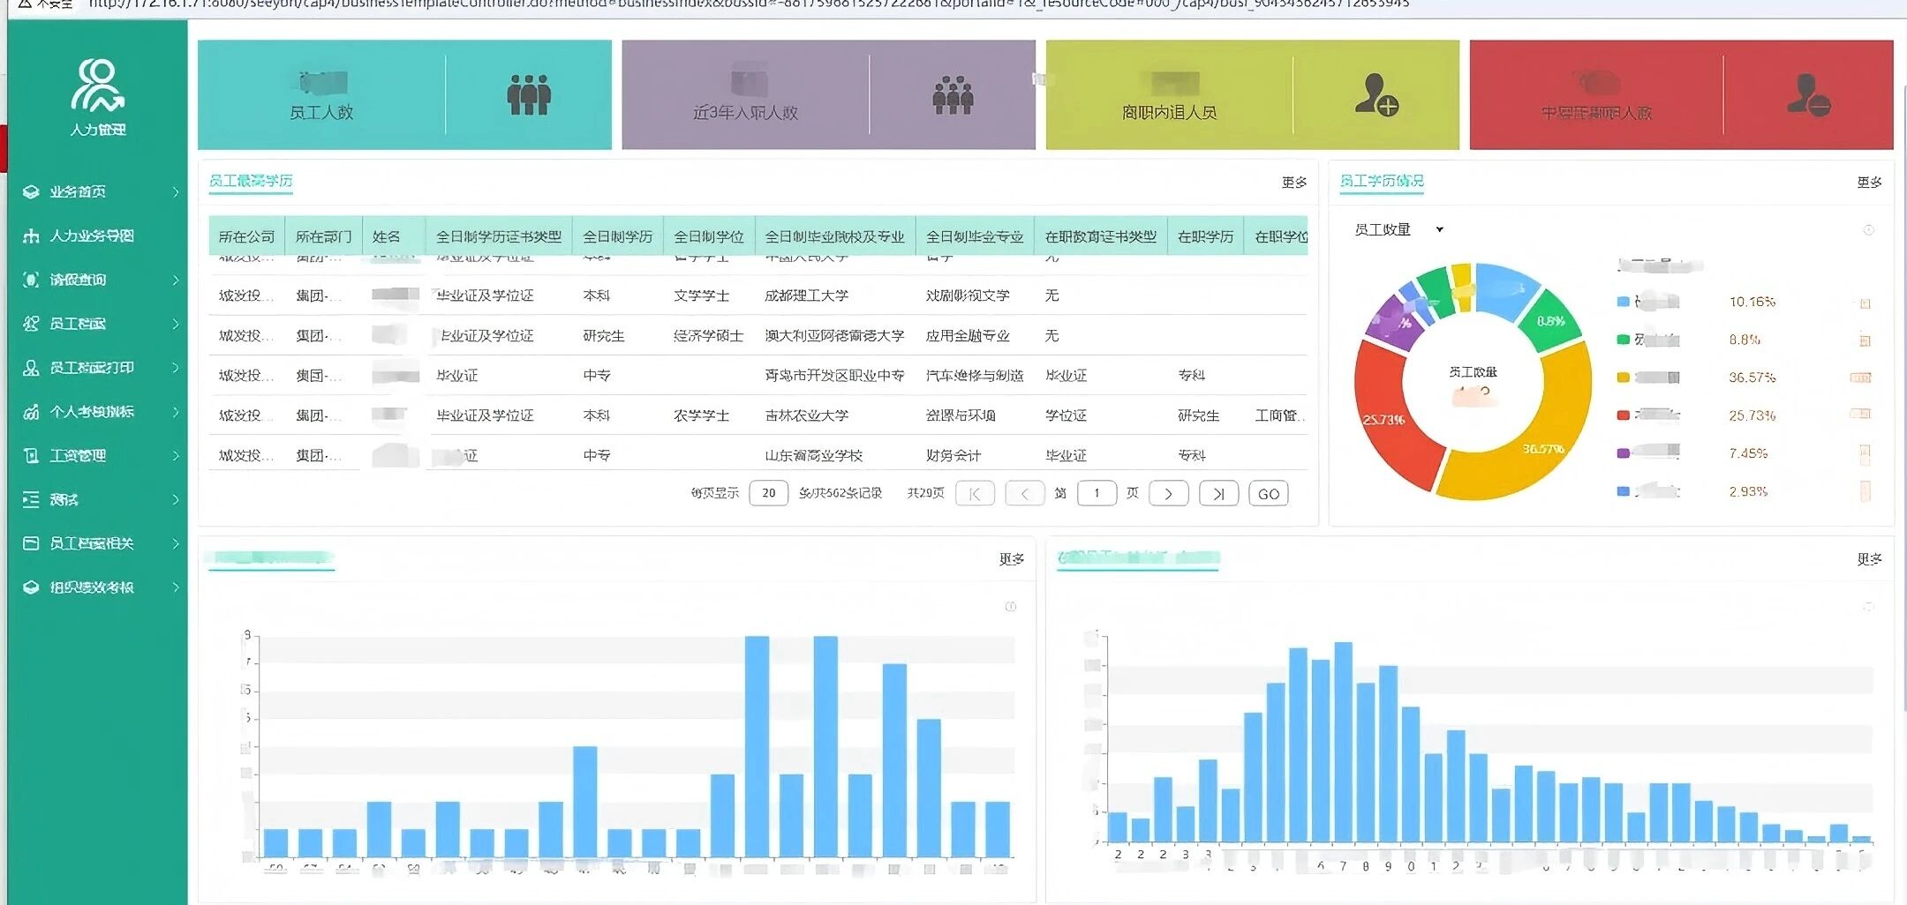The image size is (1907, 905).
Task: Click the GO button in pagination
Action: tap(1268, 494)
